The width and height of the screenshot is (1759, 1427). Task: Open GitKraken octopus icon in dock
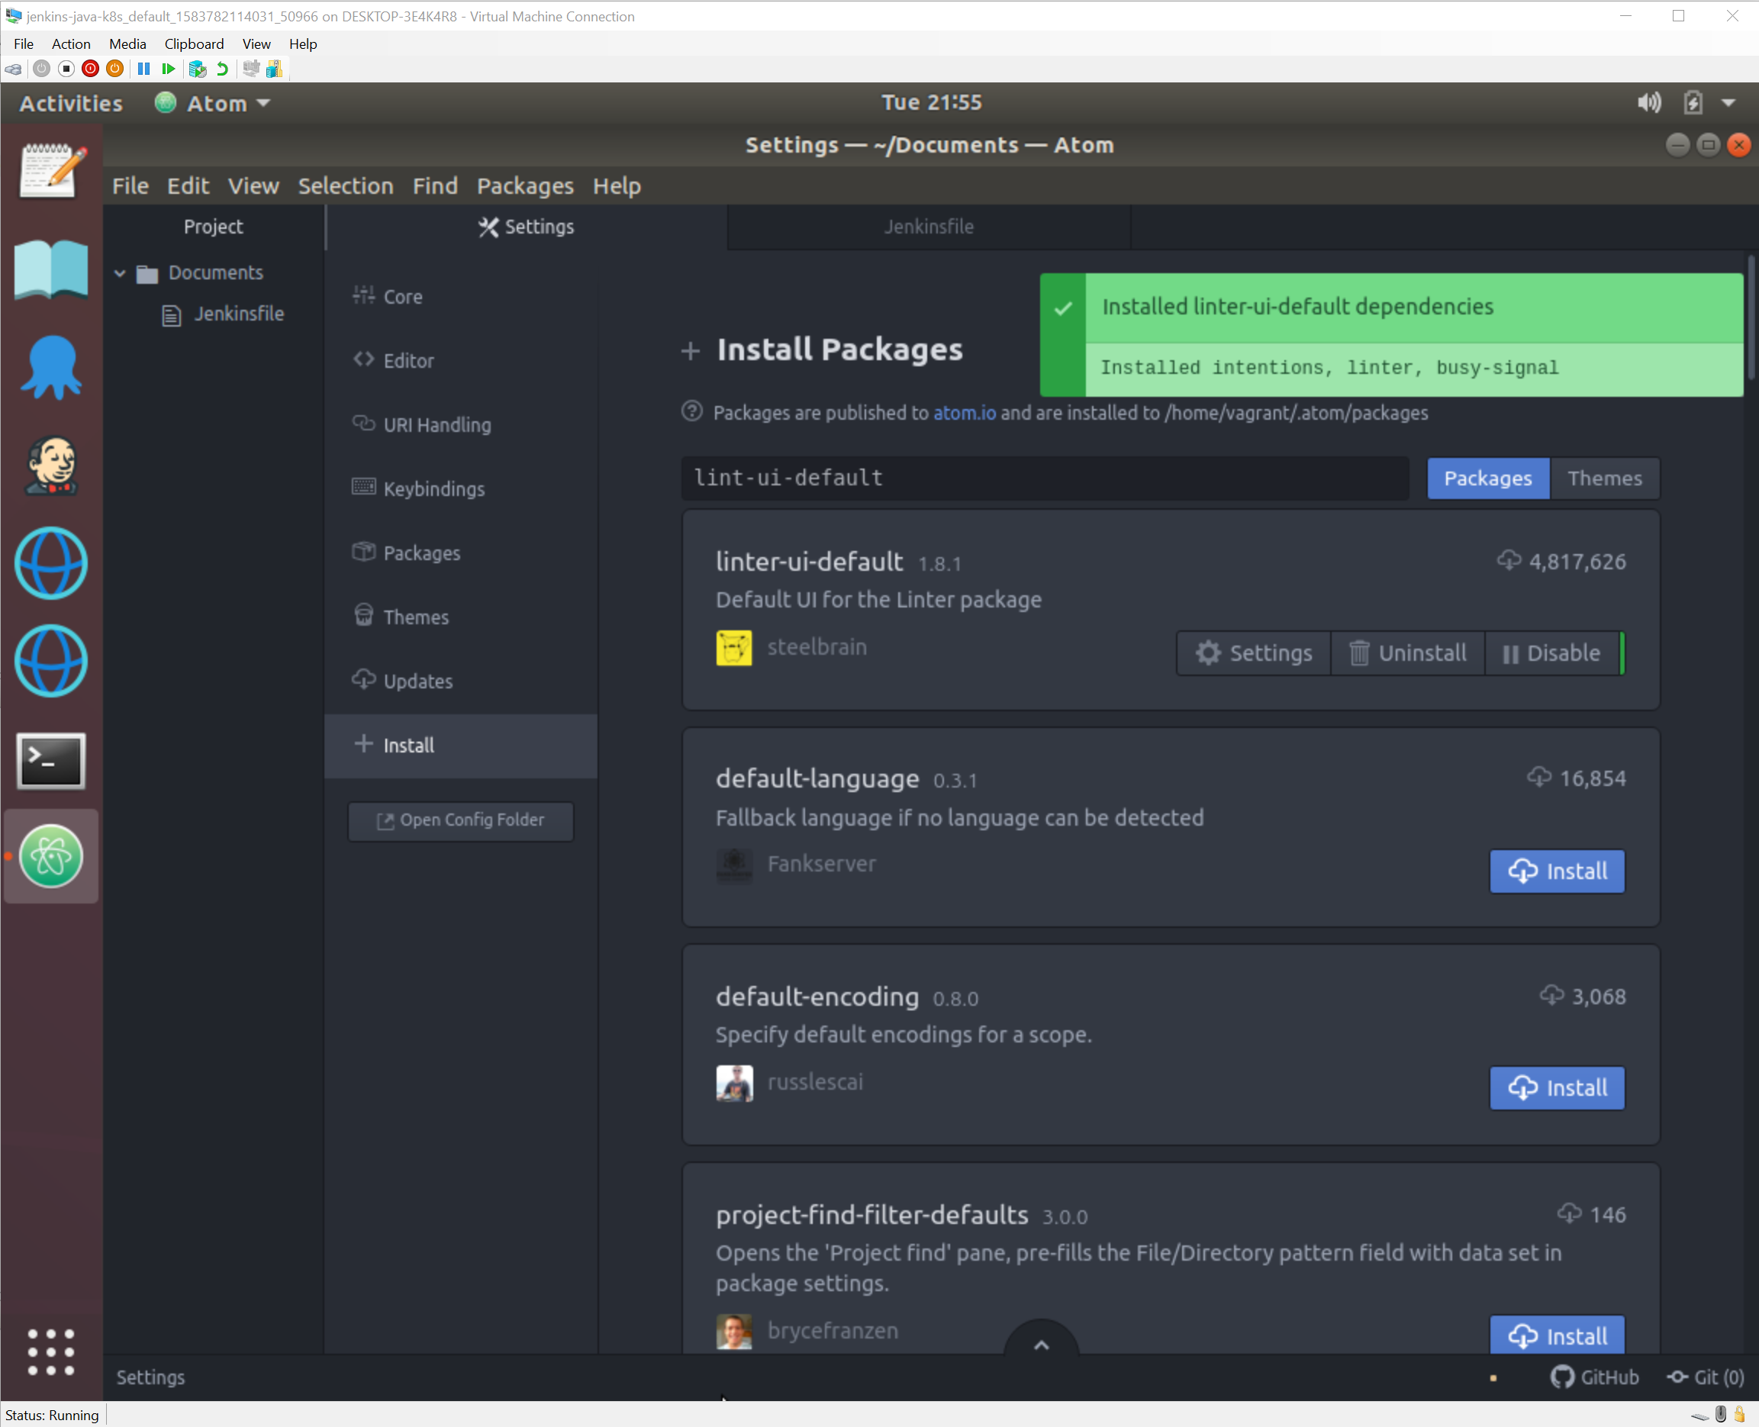tap(51, 368)
